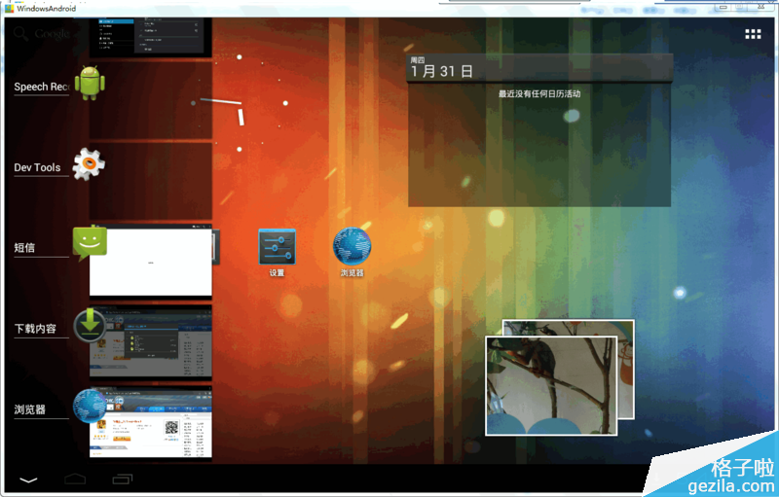Viewport: 779px width, 497px height.
Task: Open the all apps grid icon
Action: pos(753,34)
